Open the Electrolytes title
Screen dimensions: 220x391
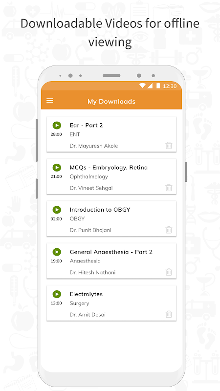(87, 294)
